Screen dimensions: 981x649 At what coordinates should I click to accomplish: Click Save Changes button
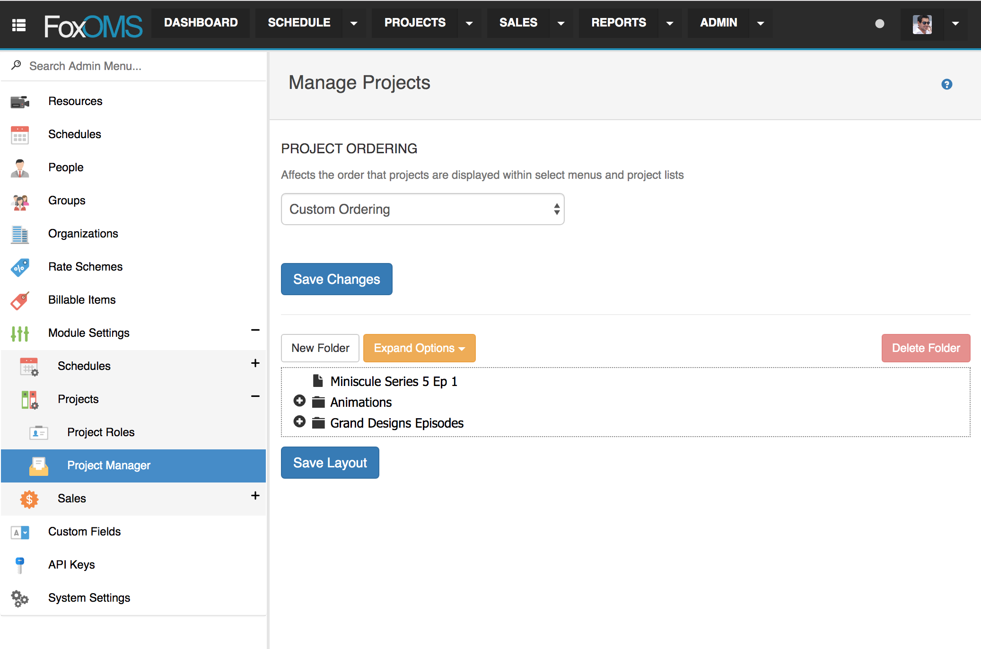tap(336, 279)
